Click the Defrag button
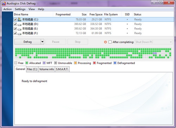This screenshot has height=128, width=176. pyautogui.click(x=27, y=42)
